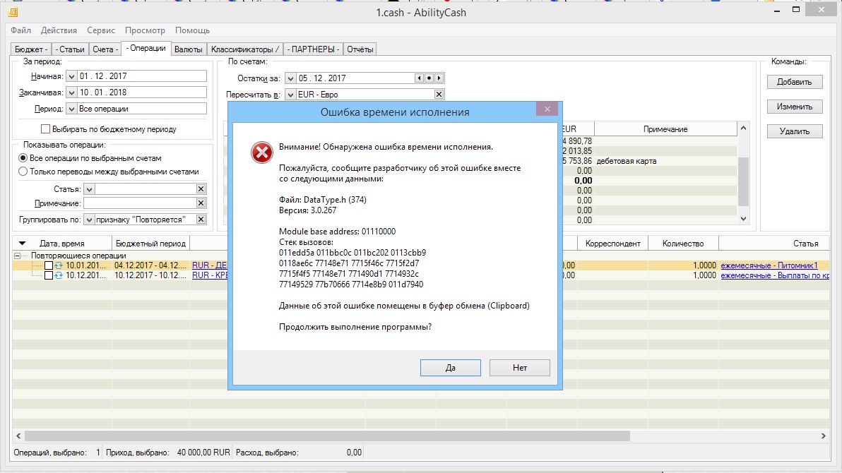Clear the Статья filter with its X button
The height and width of the screenshot is (473, 842).
click(x=201, y=188)
